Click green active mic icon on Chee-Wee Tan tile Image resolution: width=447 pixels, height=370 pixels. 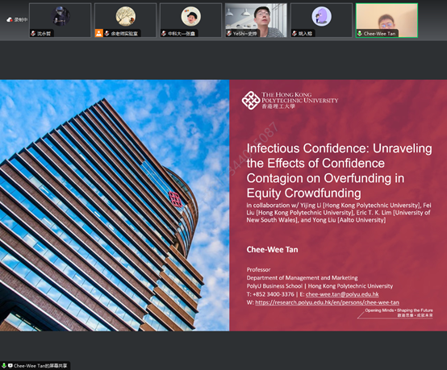tap(360, 33)
